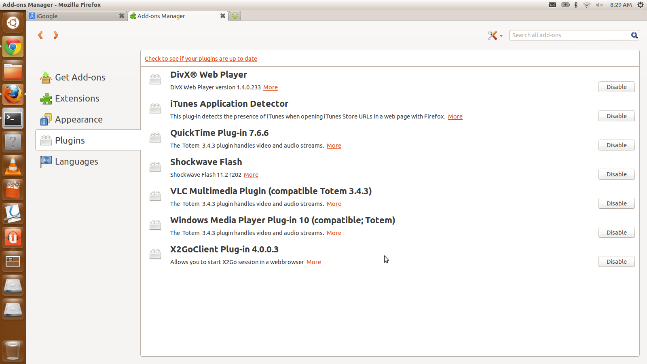Click Windows Media Player plugin icon
The image size is (647, 364).
coord(155,225)
